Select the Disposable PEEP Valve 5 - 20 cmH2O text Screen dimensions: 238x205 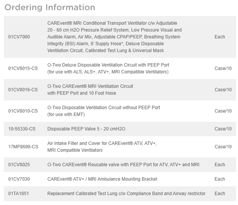(x=86, y=129)
